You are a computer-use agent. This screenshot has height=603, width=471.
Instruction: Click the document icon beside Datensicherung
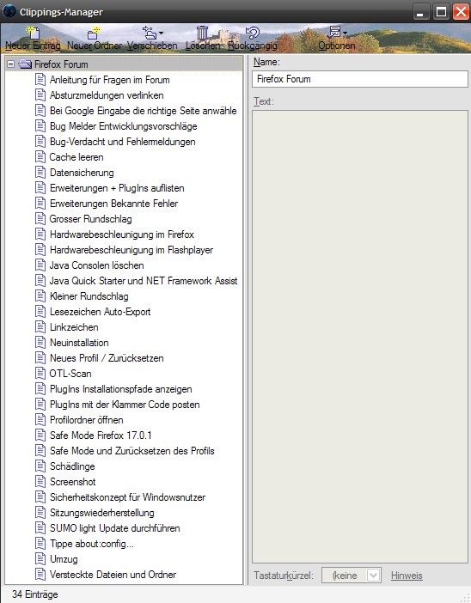click(x=40, y=173)
